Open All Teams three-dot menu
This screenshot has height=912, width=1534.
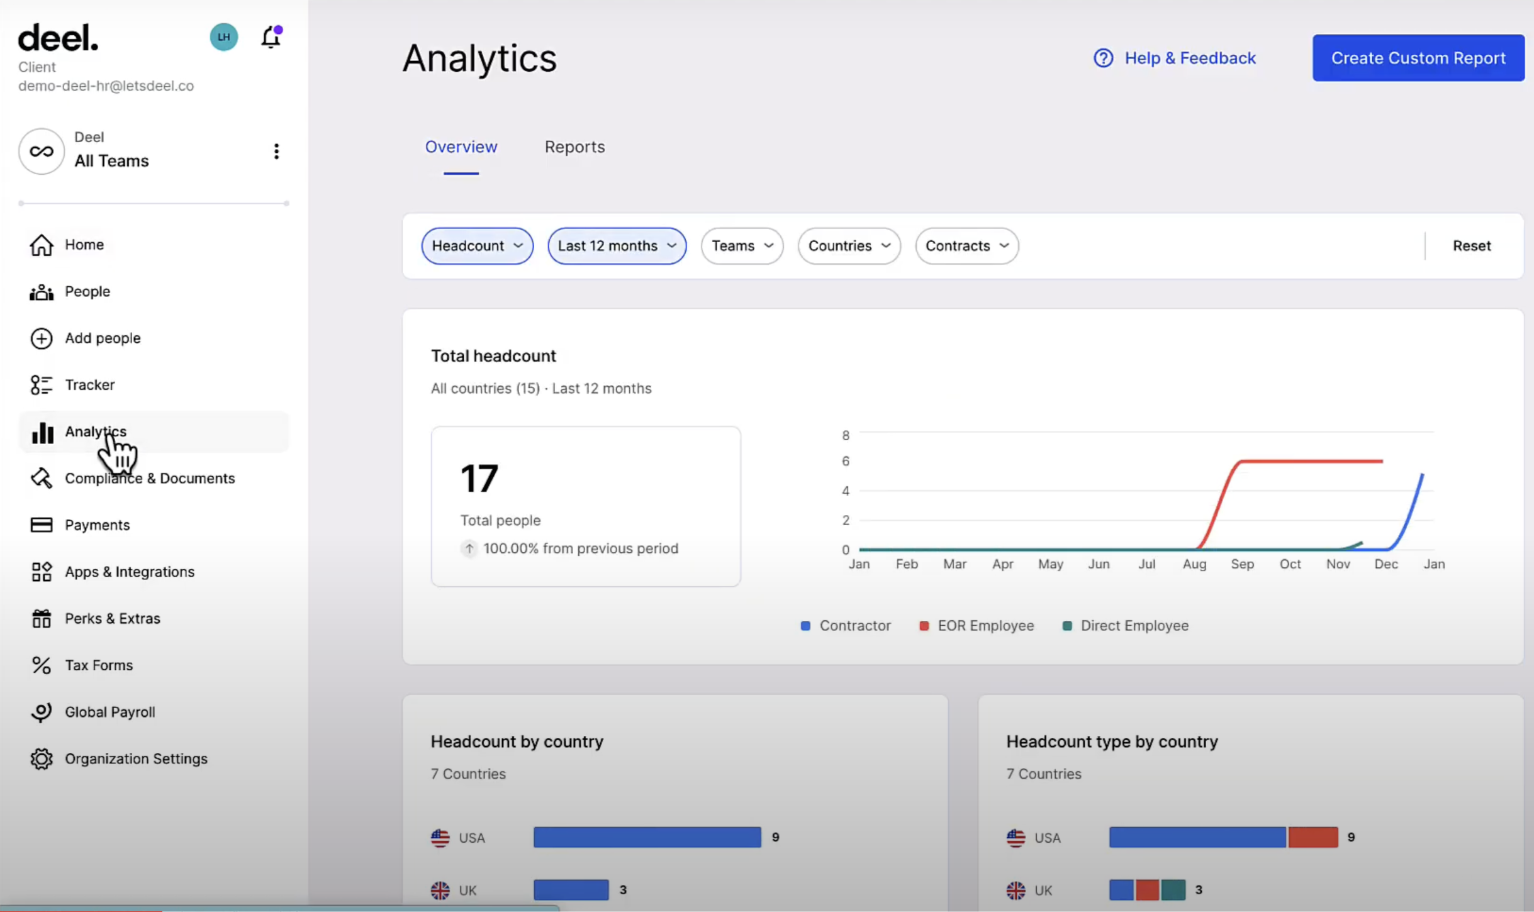coord(276,151)
